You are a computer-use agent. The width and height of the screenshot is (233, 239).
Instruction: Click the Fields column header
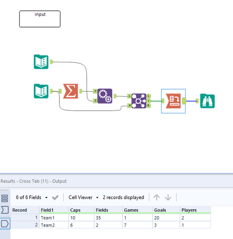(x=108, y=210)
